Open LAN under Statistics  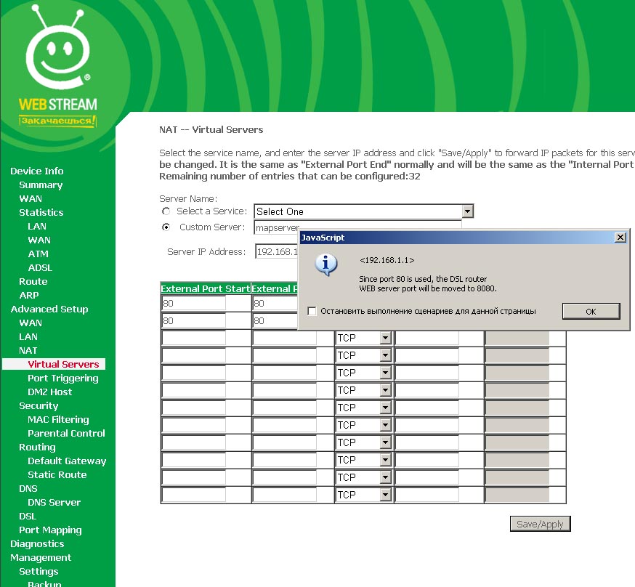[x=37, y=226]
